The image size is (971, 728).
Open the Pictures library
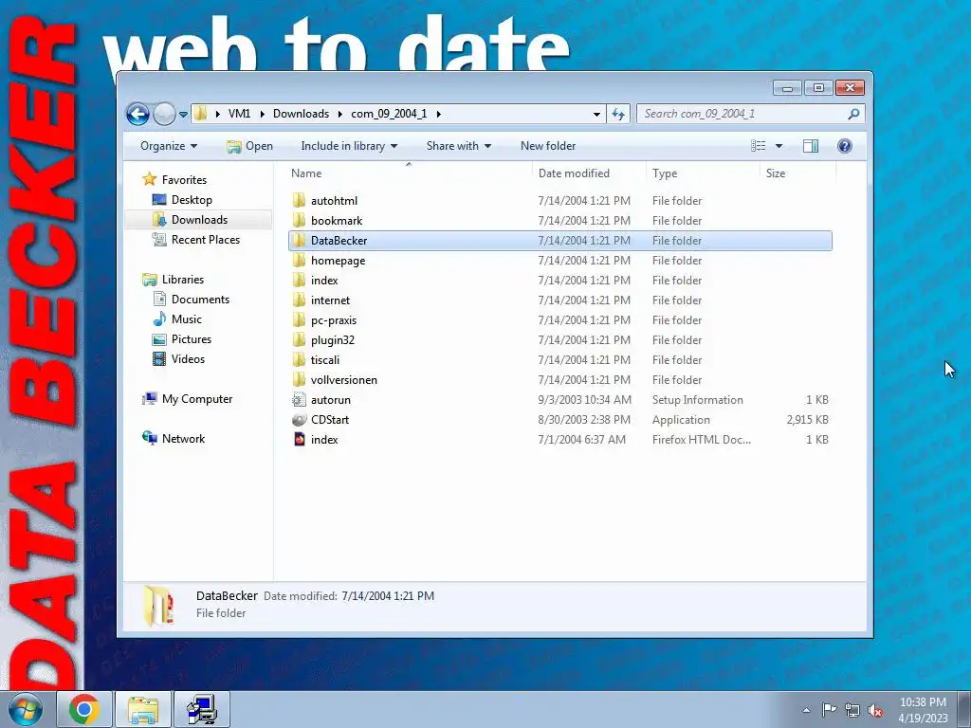192,339
